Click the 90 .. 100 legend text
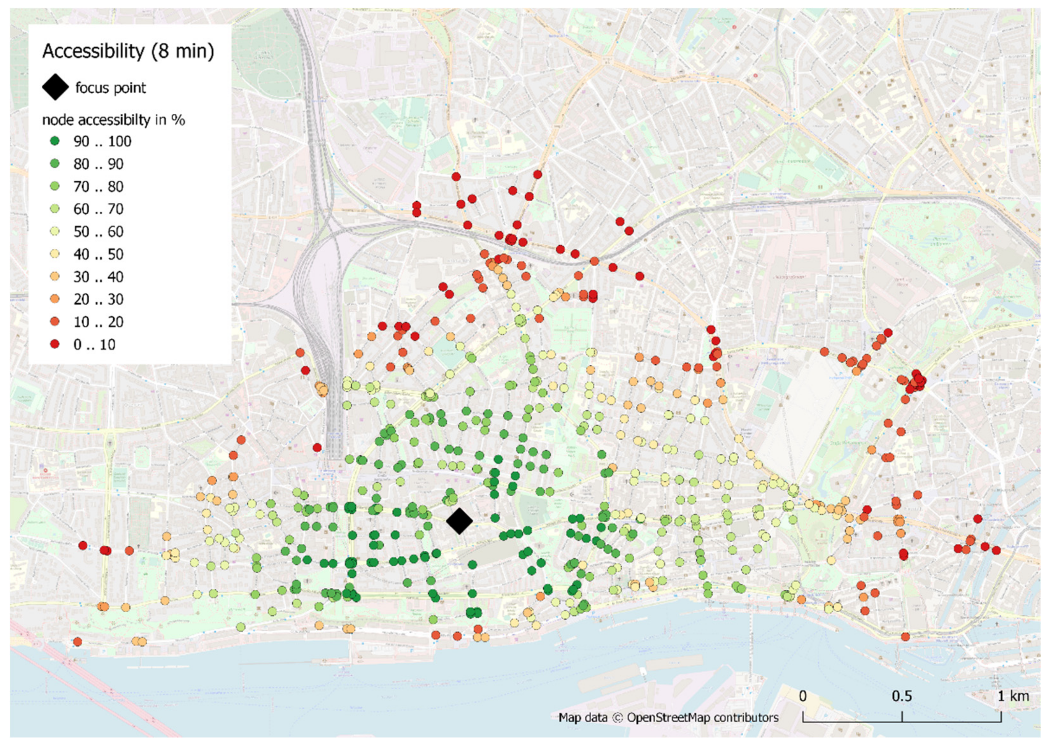Image resolution: width=1049 pixels, height=747 pixels. (102, 141)
